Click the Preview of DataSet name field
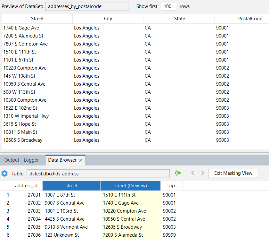Viewport: 269px width, 245px height. click(x=87, y=6)
